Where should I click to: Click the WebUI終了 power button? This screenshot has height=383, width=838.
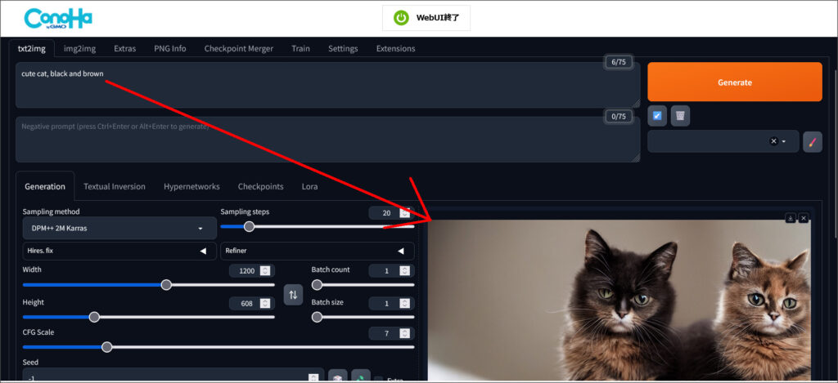(426, 18)
